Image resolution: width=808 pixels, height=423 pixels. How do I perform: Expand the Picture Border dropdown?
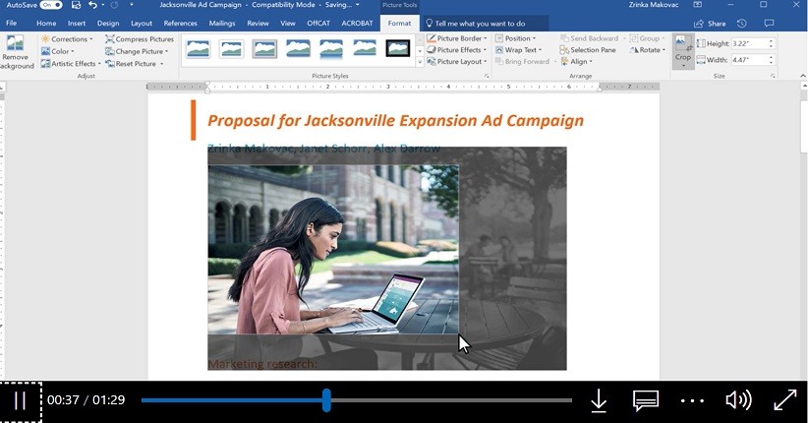(x=458, y=38)
